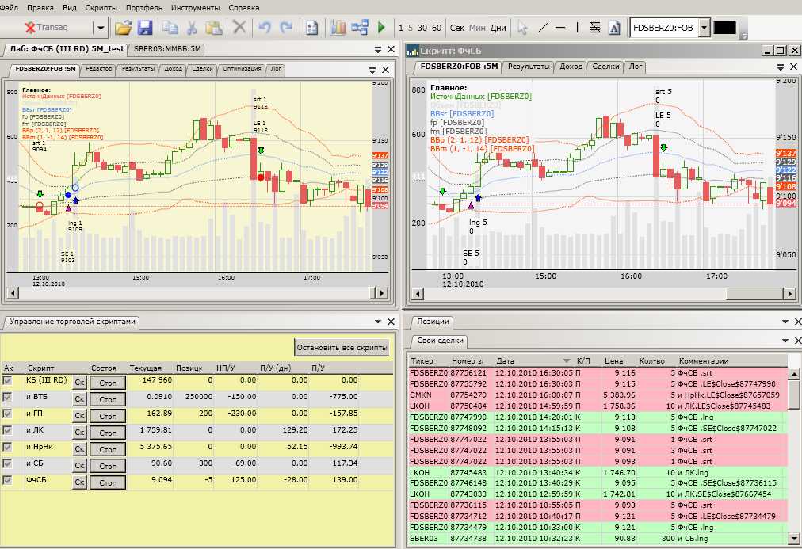Viewport: 802px width, 549px height.
Task: Open the 'Портфель' menu
Action: pos(143,7)
